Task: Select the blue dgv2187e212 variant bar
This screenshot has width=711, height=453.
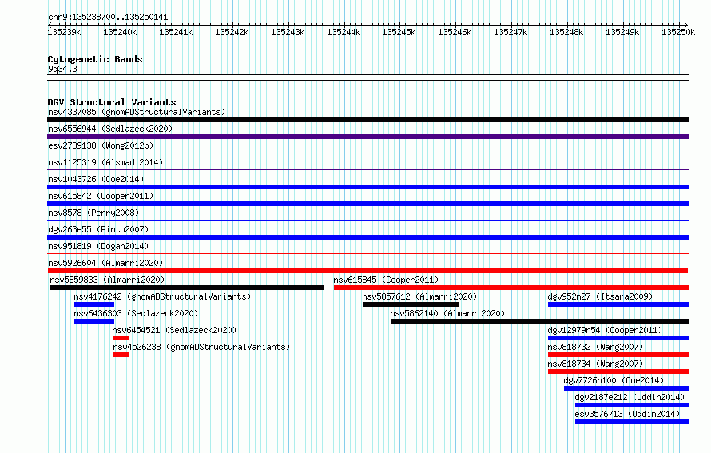Action: point(632,405)
